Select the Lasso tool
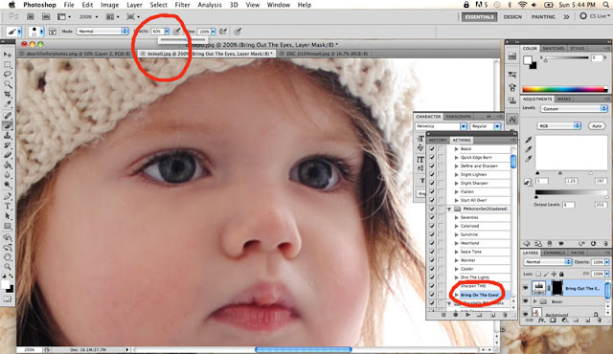 point(8,75)
